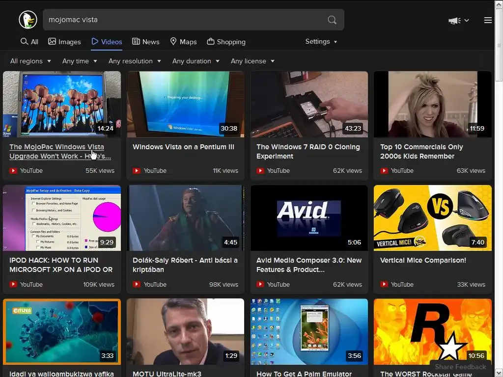
Task: Open the Shopping tab
Action: (226, 42)
